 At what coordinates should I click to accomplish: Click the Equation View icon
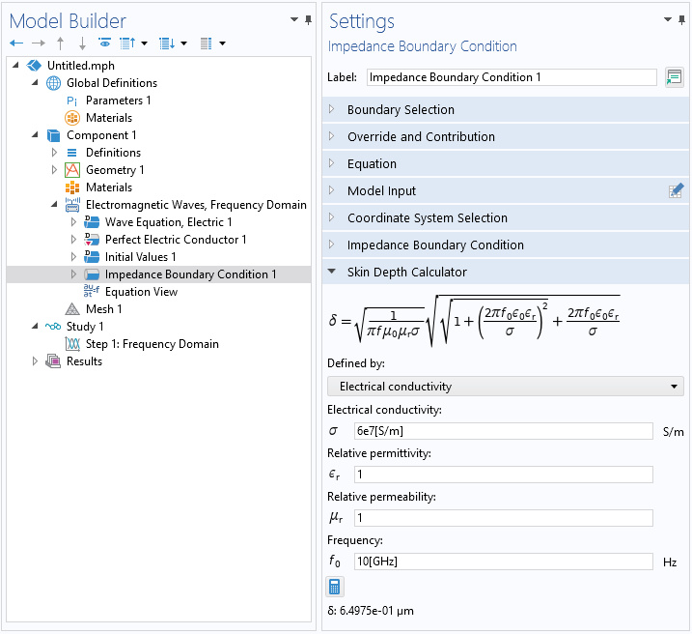(x=92, y=291)
